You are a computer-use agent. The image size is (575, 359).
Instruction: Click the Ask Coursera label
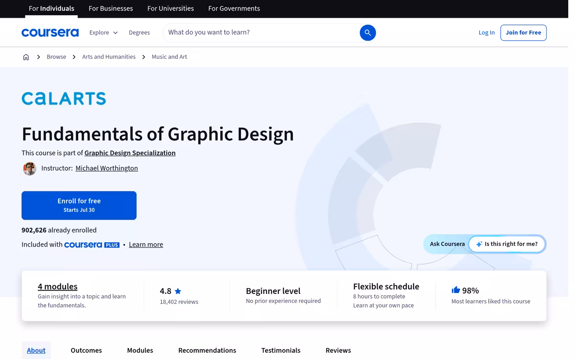(x=447, y=244)
